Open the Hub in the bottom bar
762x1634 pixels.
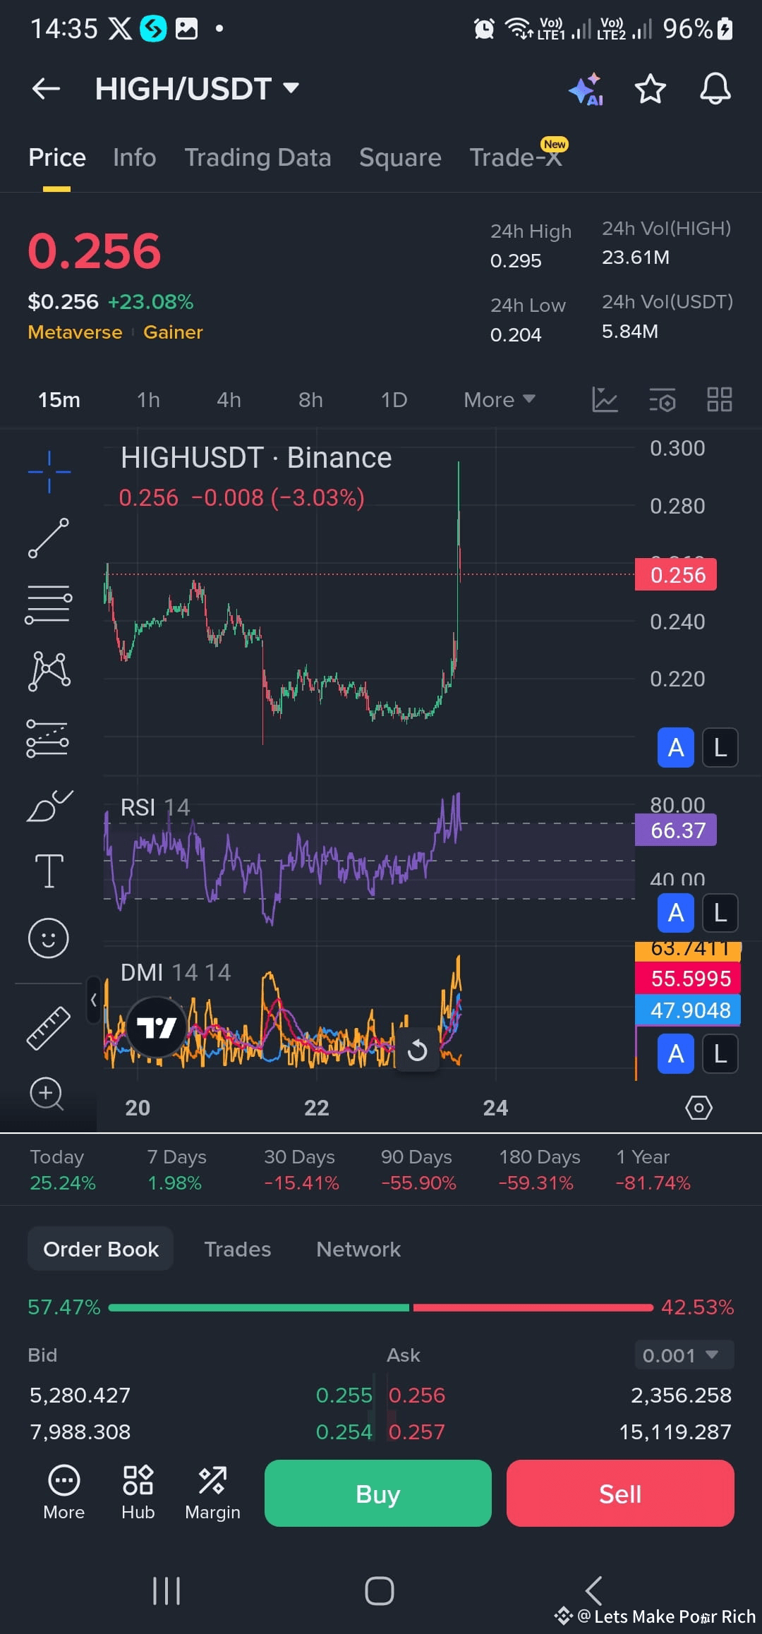138,1492
